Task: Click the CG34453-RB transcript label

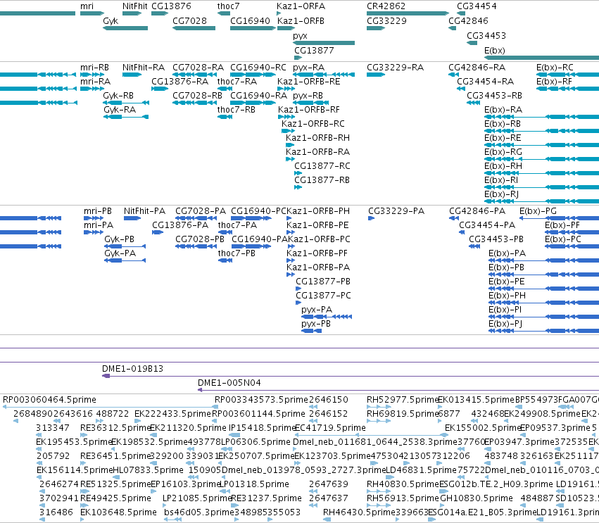Action: [495, 96]
